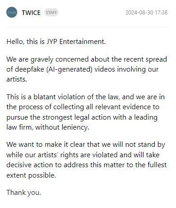Click "law firm, without leniency." text
The width and height of the screenshot is (176, 208).
[x=48, y=127]
